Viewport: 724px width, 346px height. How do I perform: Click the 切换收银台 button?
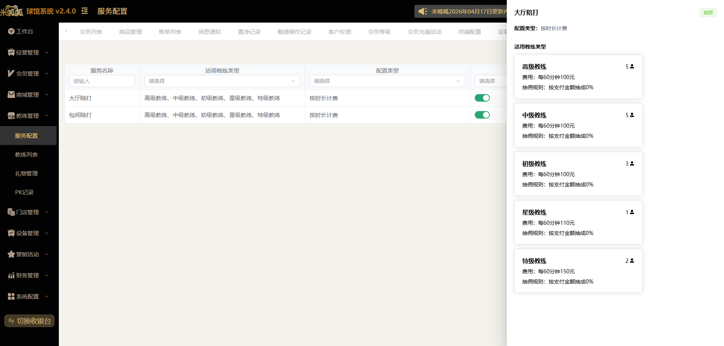pos(29,321)
